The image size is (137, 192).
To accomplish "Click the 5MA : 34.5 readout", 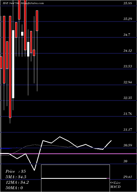I will point(16,177).
